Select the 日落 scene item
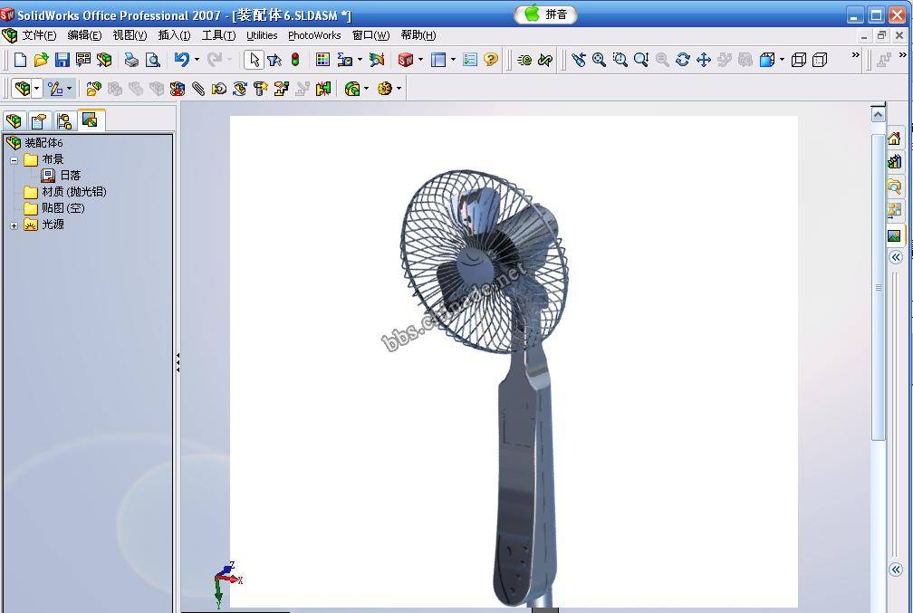The height and width of the screenshot is (613, 913). [x=70, y=176]
